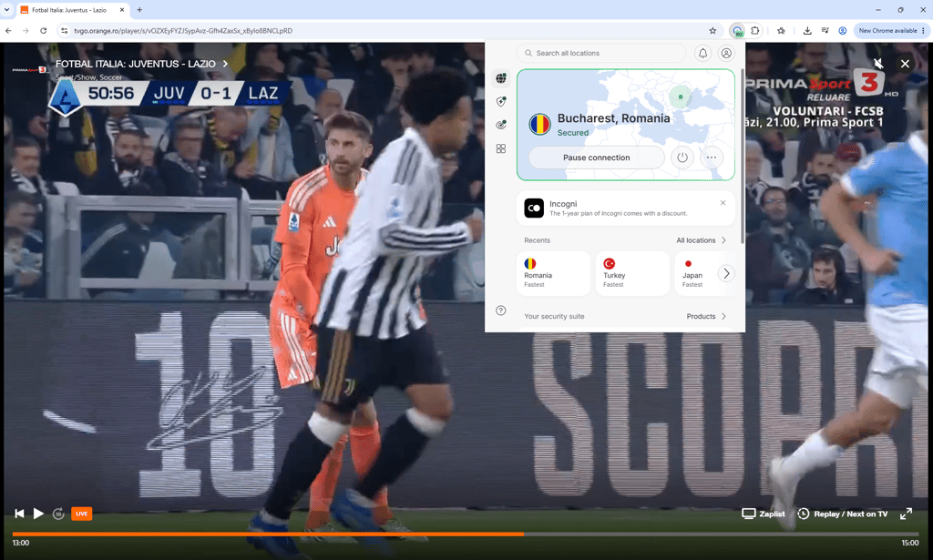Show more recent locations arrow
Image resolution: width=933 pixels, height=560 pixels.
pyautogui.click(x=726, y=273)
